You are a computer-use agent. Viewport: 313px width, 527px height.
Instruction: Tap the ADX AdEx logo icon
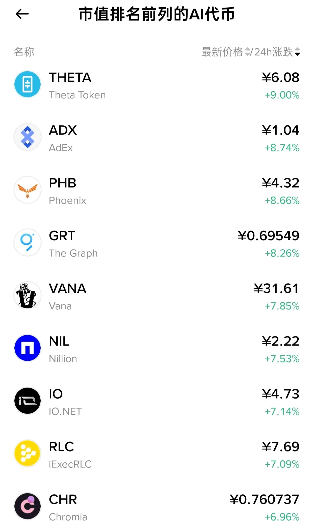click(28, 137)
